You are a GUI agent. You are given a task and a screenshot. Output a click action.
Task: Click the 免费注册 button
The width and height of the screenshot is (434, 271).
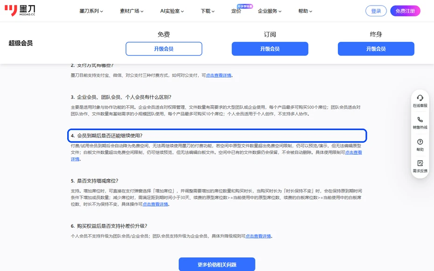click(x=405, y=11)
